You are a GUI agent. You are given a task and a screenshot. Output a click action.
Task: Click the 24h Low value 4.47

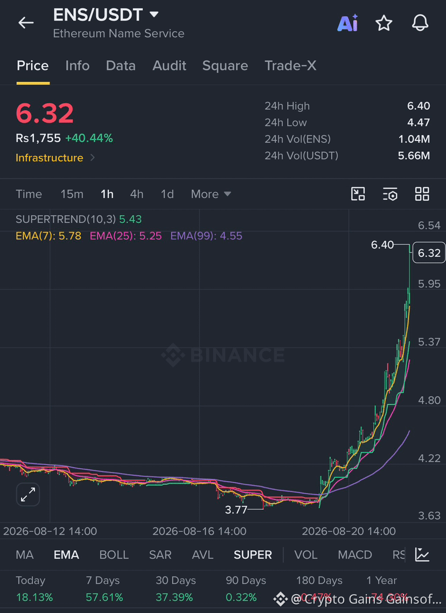point(418,122)
